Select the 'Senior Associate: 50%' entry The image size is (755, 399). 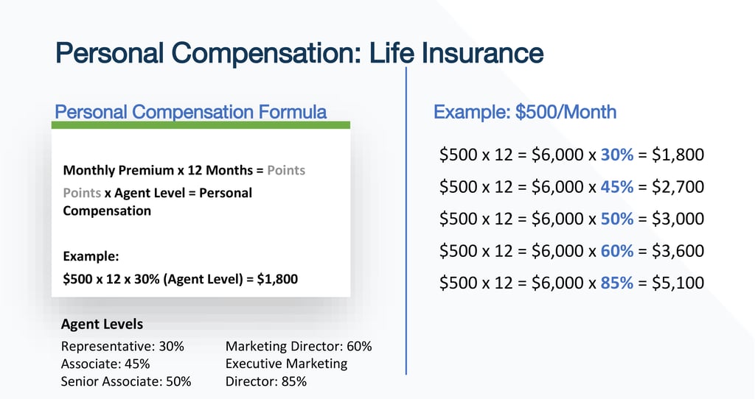click(126, 381)
